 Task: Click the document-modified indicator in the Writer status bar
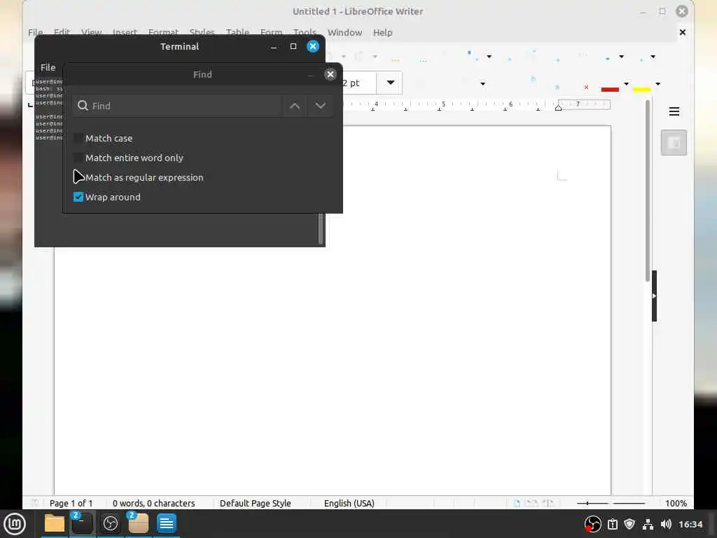click(x=35, y=503)
